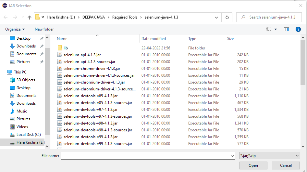Viewport: 307px width, 172px height.
Task: Select selenium-devtools-v85-4.1.3.jar file icon
Action: click(60, 96)
